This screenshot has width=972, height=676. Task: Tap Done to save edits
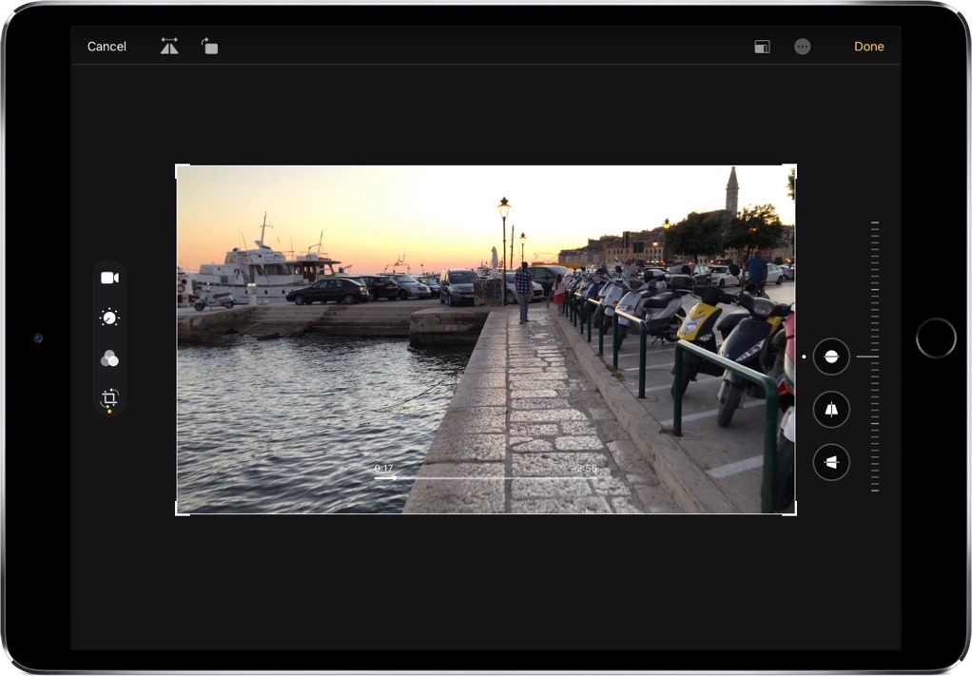[868, 46]
